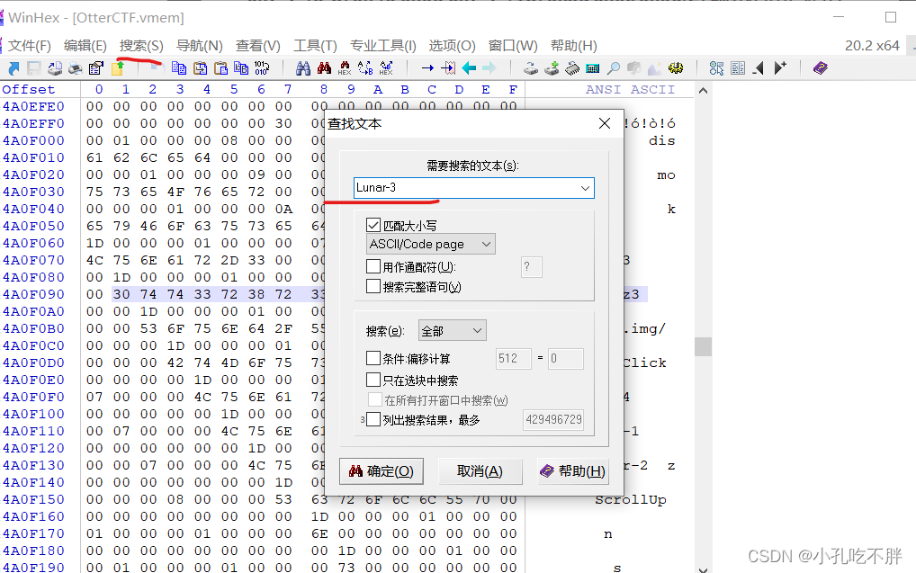The image size is (916, 573).
Task: Open the 搜索 direction dropdown showing 全部
Action: 453,331
